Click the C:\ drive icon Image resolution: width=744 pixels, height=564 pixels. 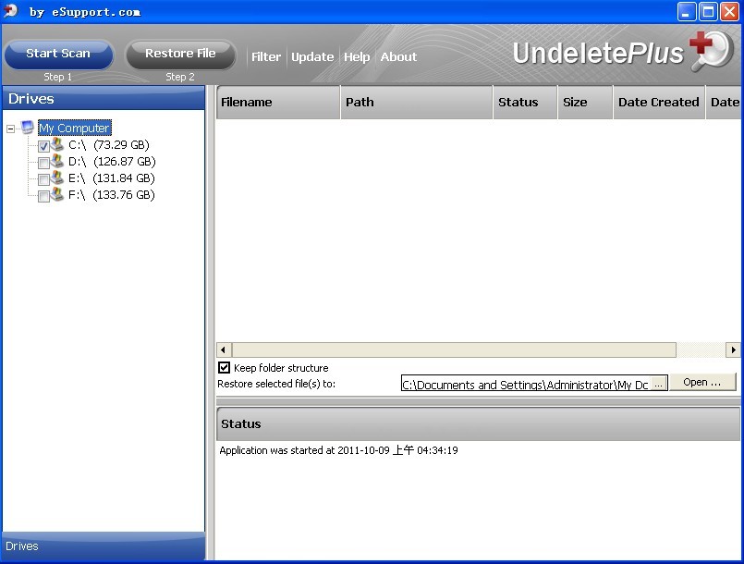click(x=57, y=145)
